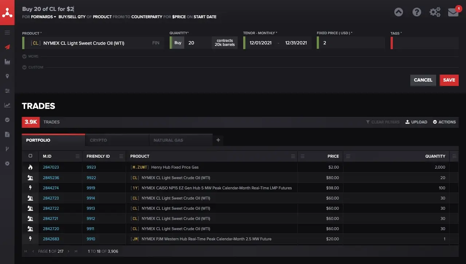This screenshot has width=466, height=264.
Task: Click the $98.00 price cell
Action: (x=332, y=188)
